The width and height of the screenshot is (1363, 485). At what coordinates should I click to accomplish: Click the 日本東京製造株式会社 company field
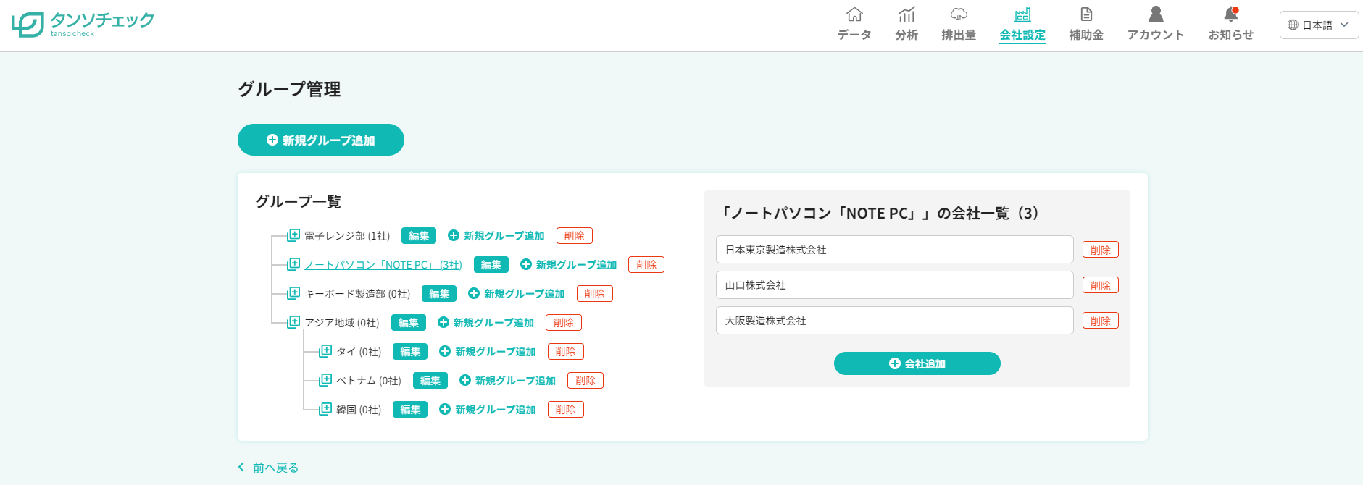[x=894, y=250]
